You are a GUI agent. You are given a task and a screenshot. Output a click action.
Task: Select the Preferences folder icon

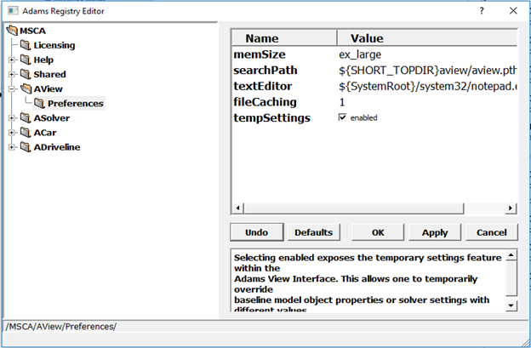pyautogui.click(x=39, y=103)
